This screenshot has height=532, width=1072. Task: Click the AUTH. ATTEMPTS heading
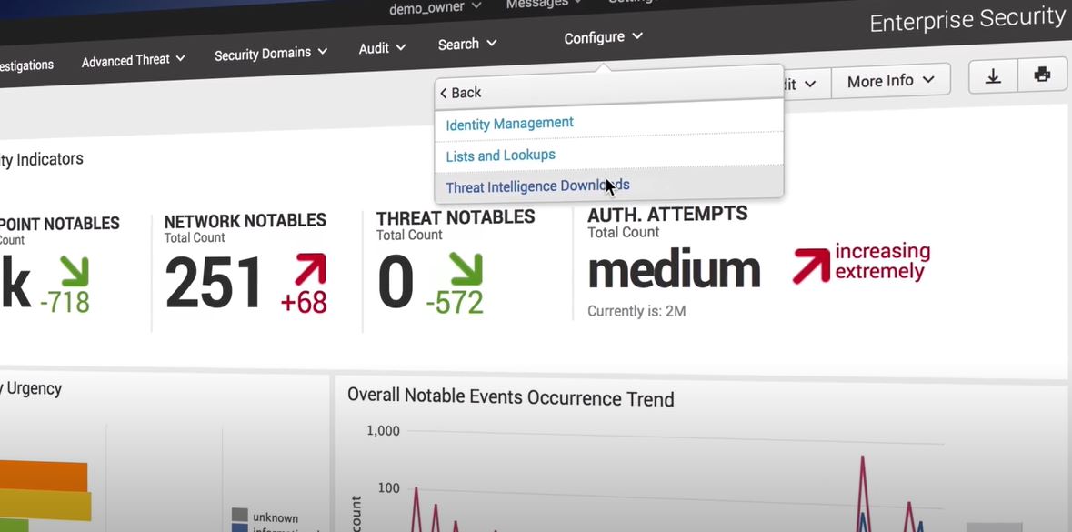[x=667, y=214]
